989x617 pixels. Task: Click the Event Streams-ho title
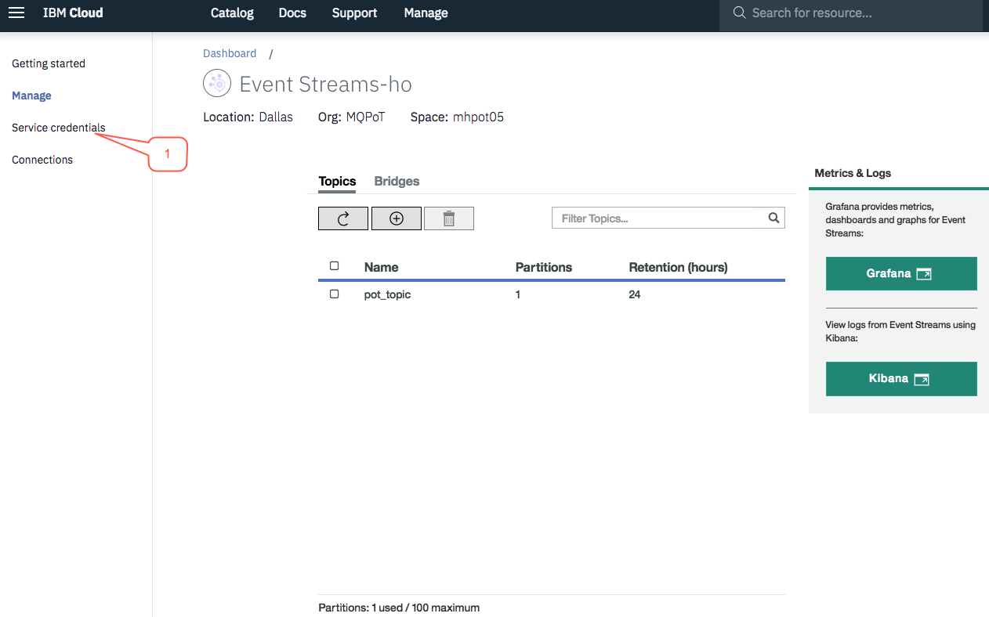tap(326, 84)
